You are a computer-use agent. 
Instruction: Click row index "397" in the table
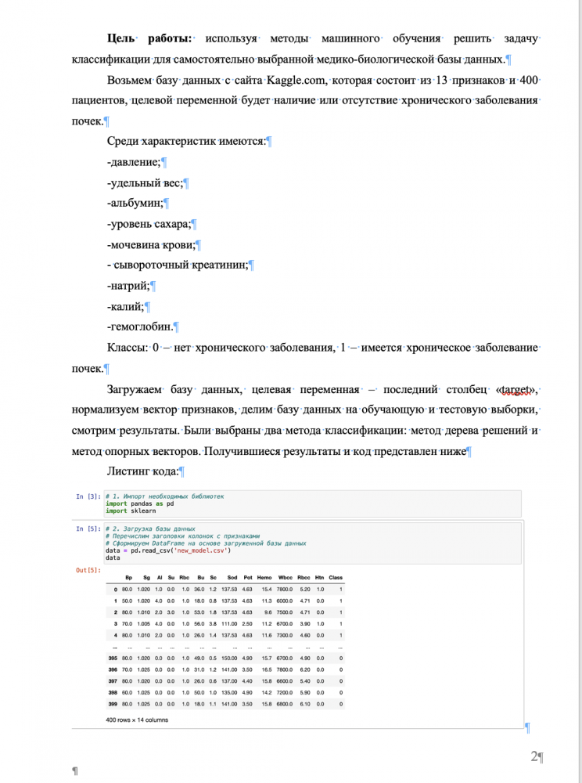pos(113,681)
